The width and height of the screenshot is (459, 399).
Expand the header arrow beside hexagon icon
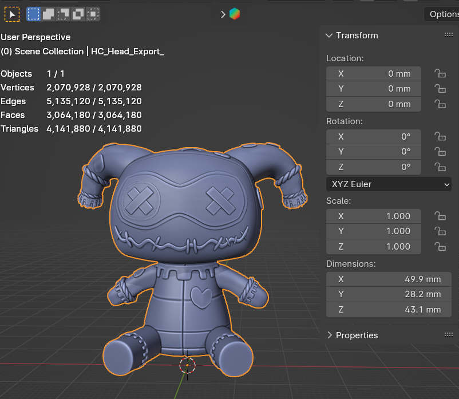(x=223, y=14)
